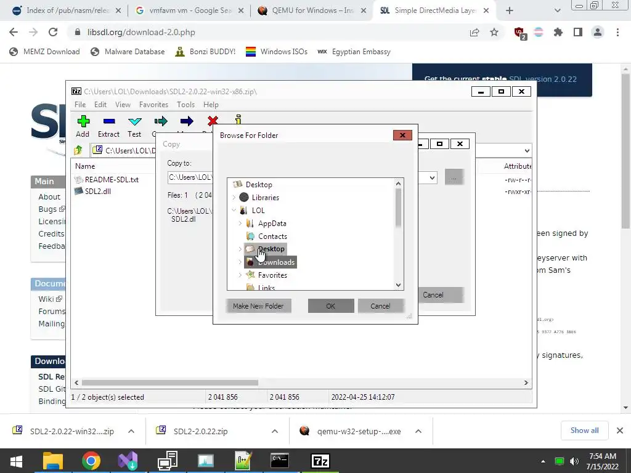Open the View menu in 7-Zip
The height and width of the screenshot is (473, 631).
coord(123,105)
